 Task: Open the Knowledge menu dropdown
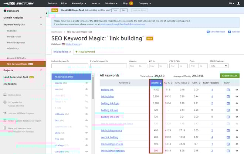pyautogui.click(x=79, y=3)
